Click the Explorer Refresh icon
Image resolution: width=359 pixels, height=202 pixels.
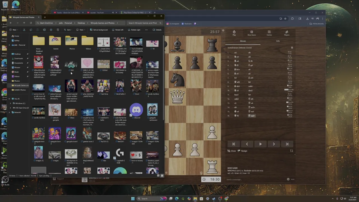coord(31,23)
